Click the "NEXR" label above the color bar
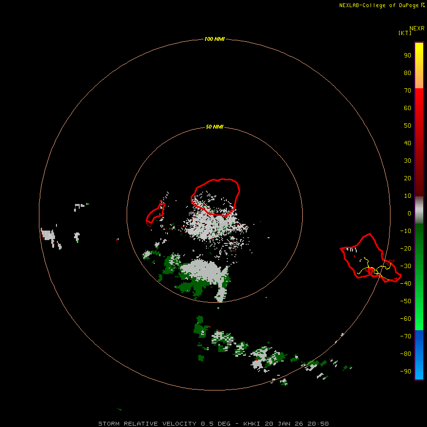 (x=417, y=28)
